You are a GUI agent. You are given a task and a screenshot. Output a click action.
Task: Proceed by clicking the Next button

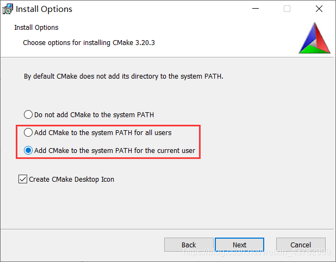[x=239, y=245]
